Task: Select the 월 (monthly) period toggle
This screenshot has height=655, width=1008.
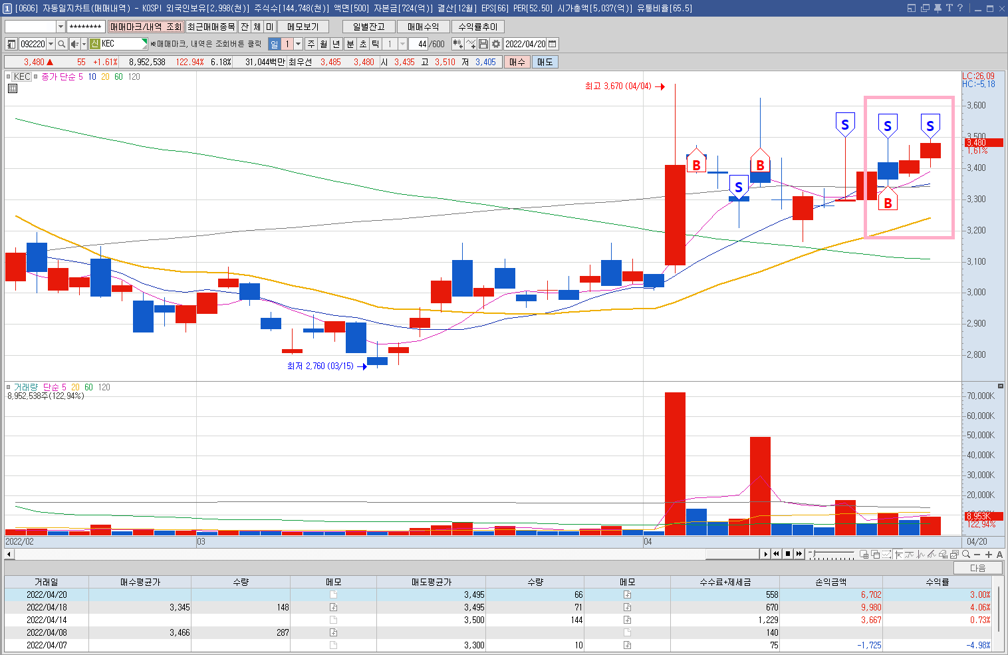Action: pyautogui.click(x=324, y=44)
